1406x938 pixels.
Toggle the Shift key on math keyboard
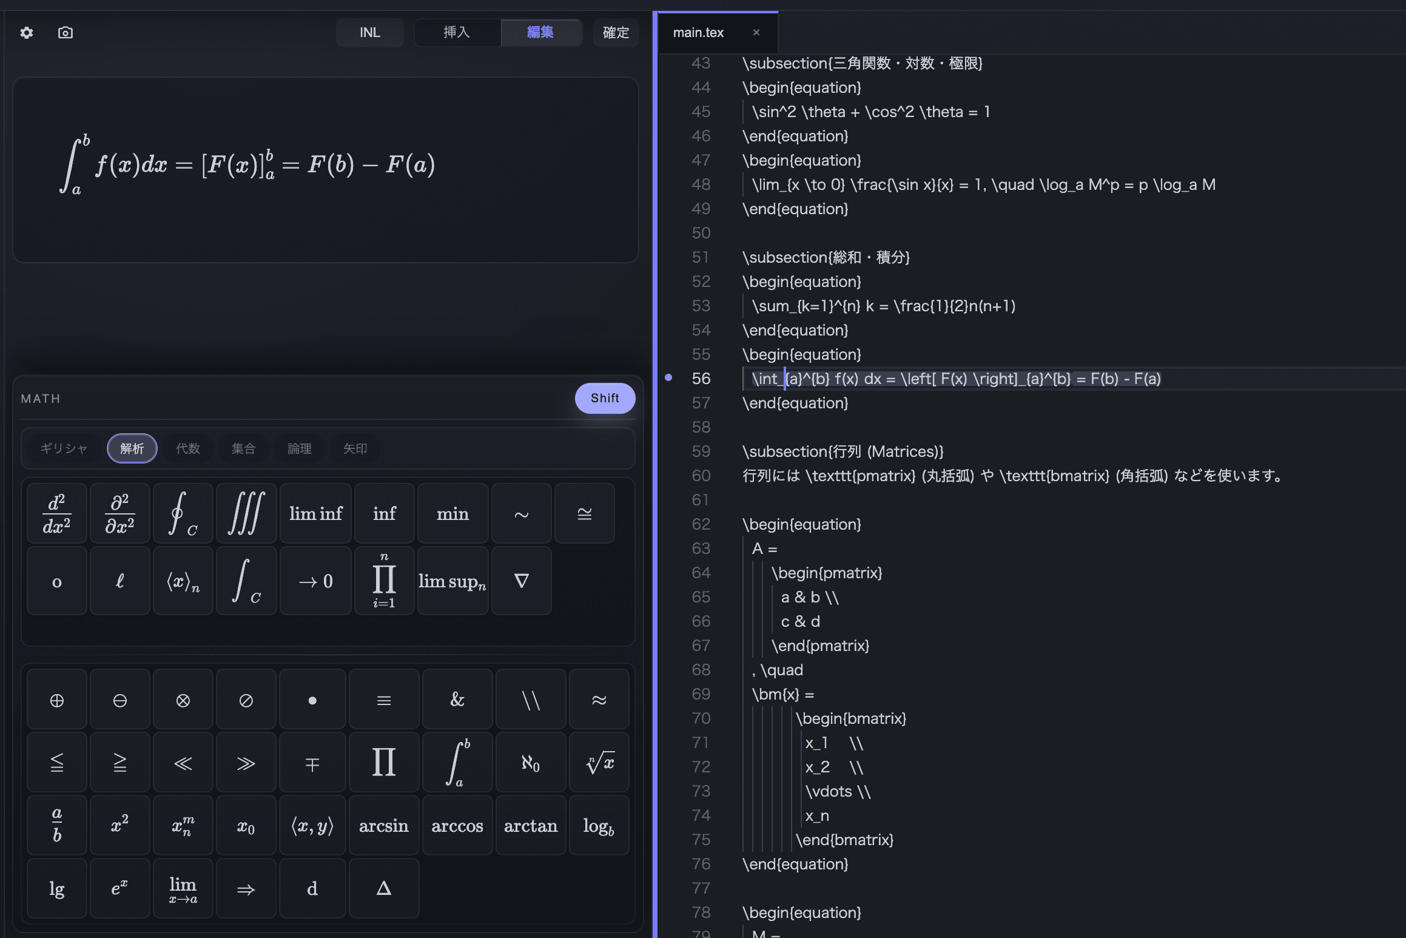605,399
